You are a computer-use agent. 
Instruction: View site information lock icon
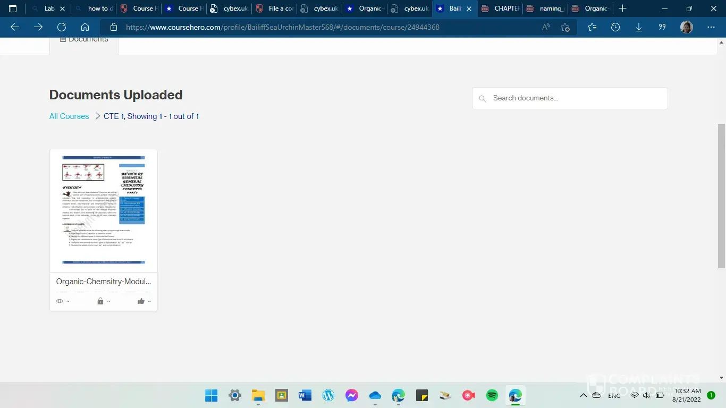click(113, 27)
